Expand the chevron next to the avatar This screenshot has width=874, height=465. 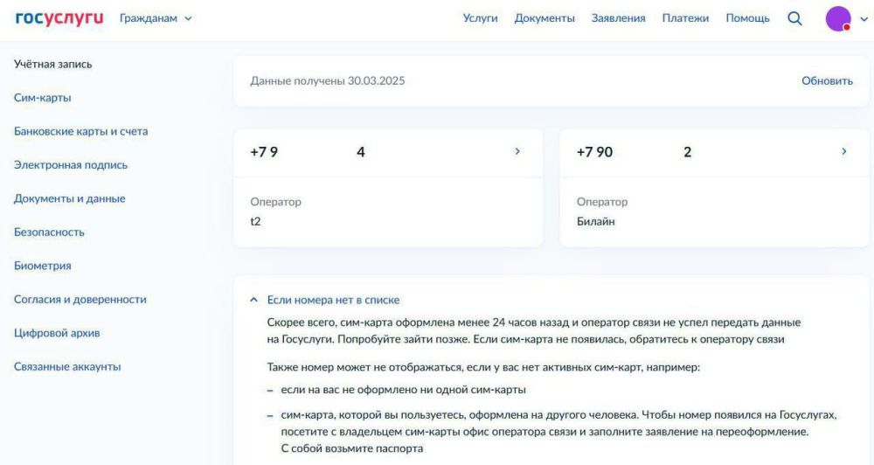(864, 19)
